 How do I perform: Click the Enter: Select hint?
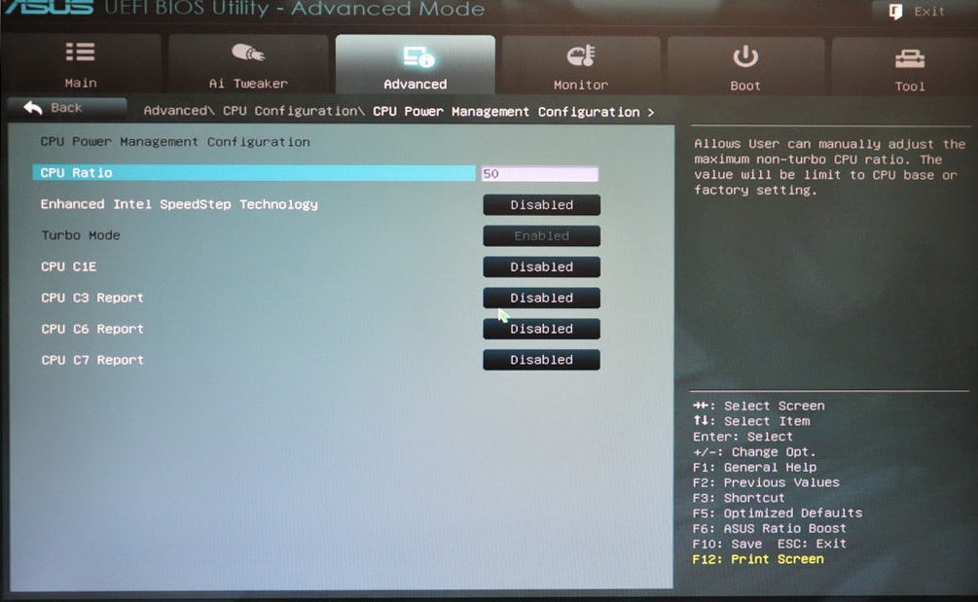tap(743, 437)
